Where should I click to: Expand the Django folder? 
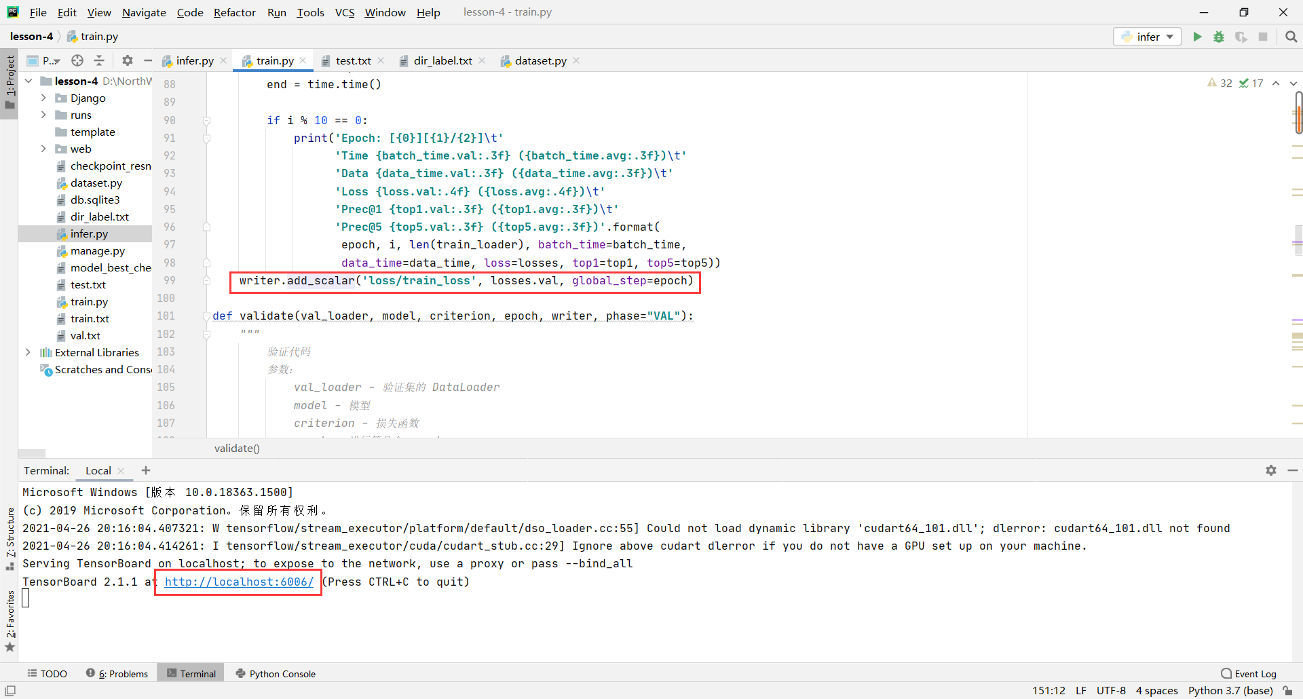click(43, 98)
